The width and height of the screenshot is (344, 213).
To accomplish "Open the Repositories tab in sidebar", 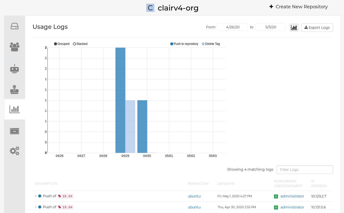I will point(14,26).
